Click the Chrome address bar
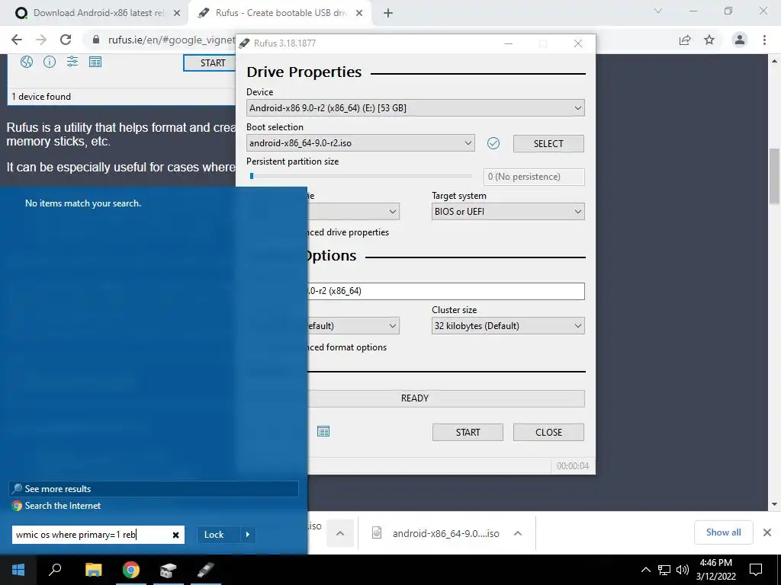This screenshot has height=585, width=781. pos(172,40)
